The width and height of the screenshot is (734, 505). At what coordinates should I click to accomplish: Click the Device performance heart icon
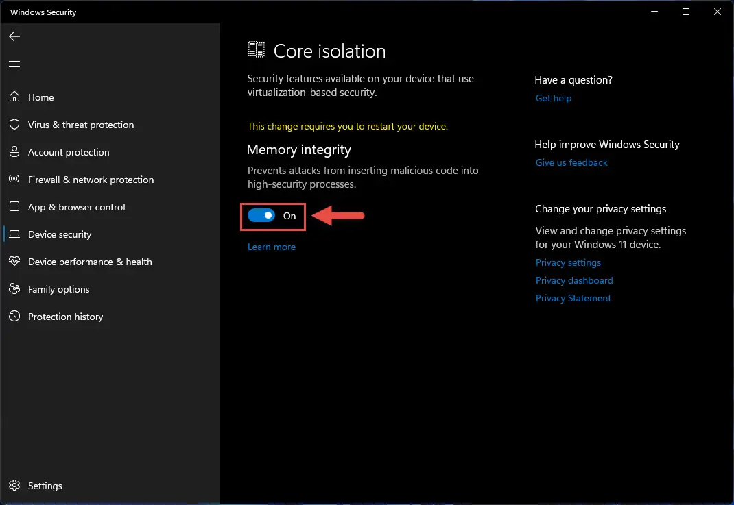(x=14, y=261)
